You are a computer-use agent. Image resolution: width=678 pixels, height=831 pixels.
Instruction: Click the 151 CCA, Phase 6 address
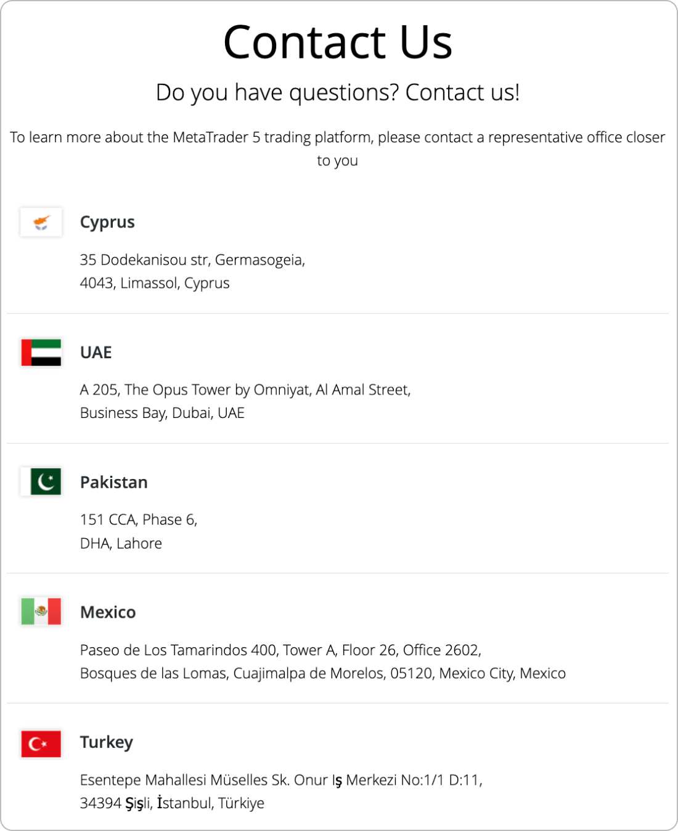pos(139,520)
